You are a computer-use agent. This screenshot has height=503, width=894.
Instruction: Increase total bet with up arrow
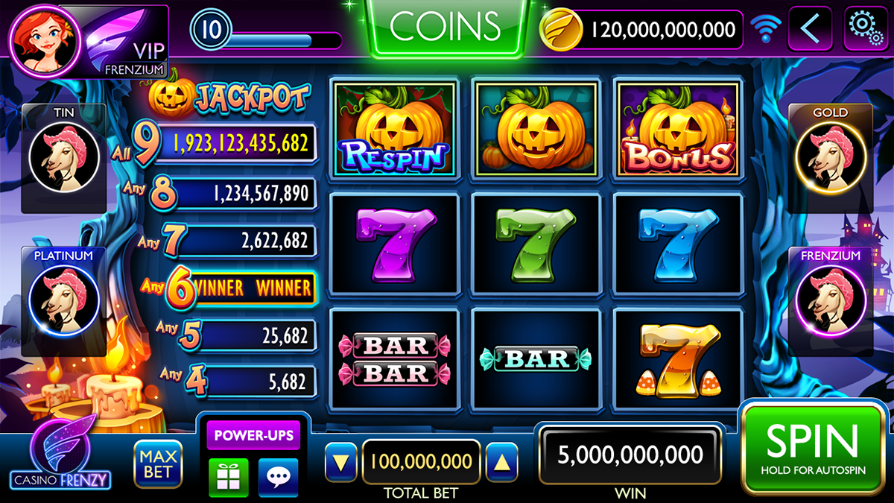coord(501,463)
